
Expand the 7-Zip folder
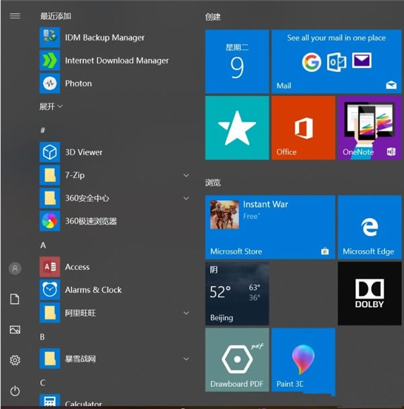click(x=186, y=176)
